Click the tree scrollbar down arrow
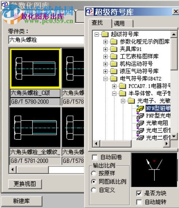Image resolution: width=179 pixels, height=208 pixels. (x=174, y=136)
